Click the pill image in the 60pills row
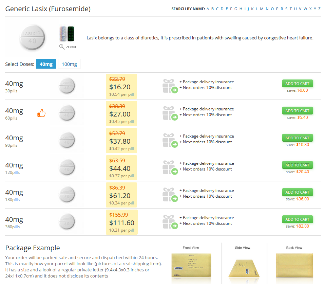 [66, 113]
